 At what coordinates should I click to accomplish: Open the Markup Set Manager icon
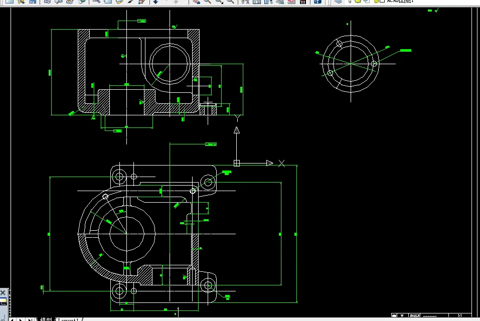(291, 1)
